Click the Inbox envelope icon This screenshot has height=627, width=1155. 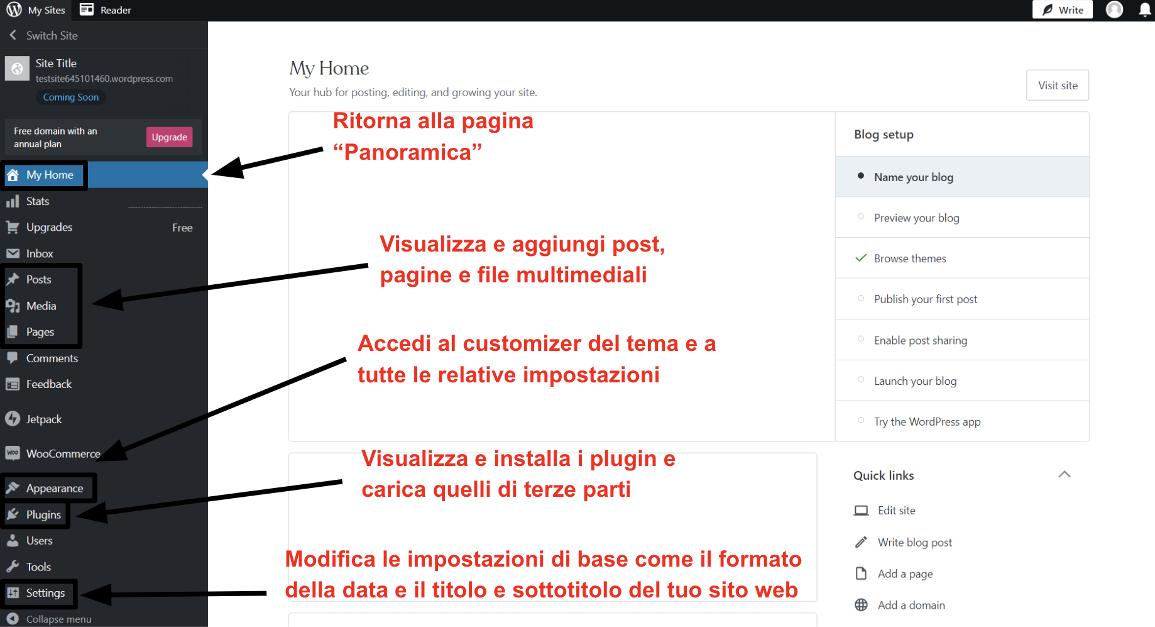click(13, 253)
